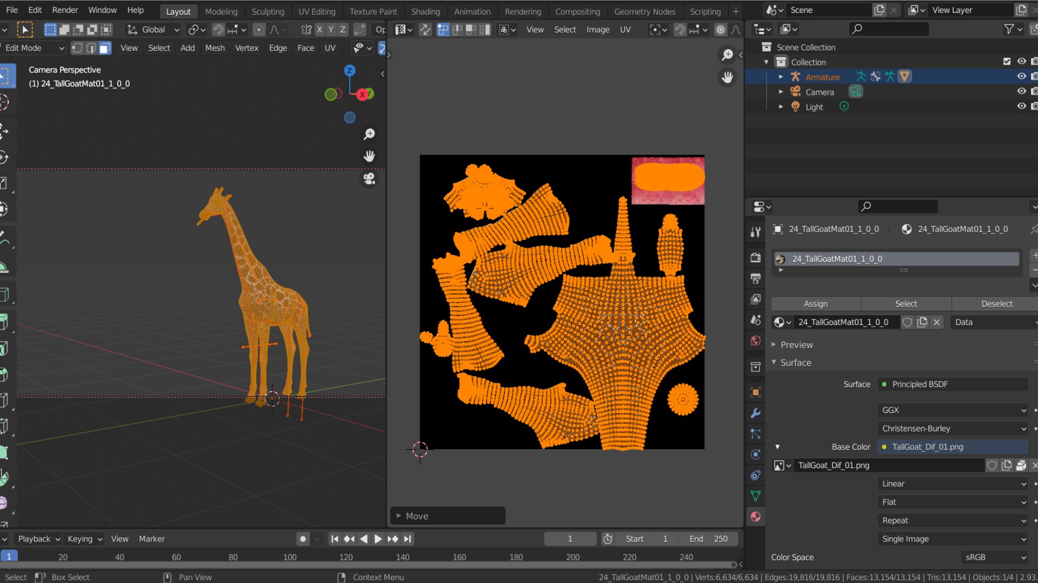Open the sRGB color space dropdown
Screen dimensions: 1038x583
coord(995,557)
